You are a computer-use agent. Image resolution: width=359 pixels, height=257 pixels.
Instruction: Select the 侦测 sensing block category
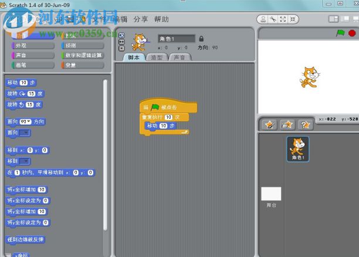[x=83, y=46]
